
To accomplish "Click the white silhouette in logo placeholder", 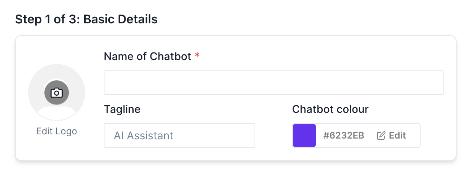I will pos(57,112).
